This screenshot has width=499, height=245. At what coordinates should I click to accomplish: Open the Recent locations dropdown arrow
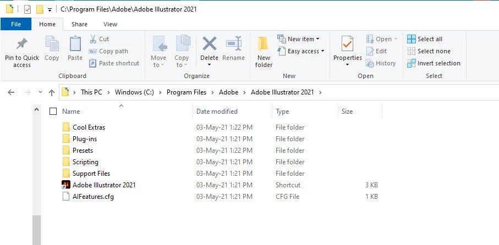pos(40,92)
